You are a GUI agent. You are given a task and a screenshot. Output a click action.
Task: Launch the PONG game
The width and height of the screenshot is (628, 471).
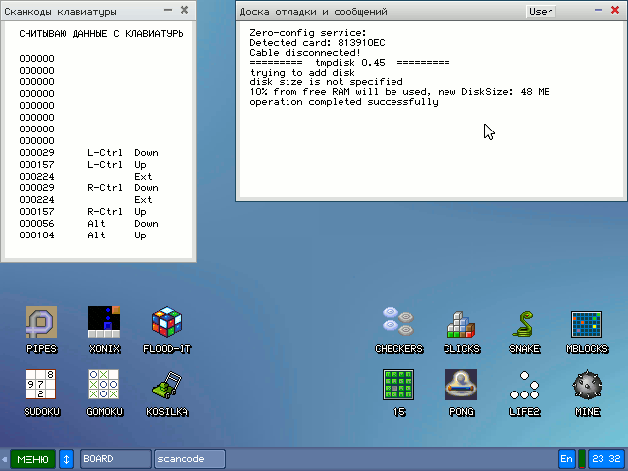pos(461,386)
